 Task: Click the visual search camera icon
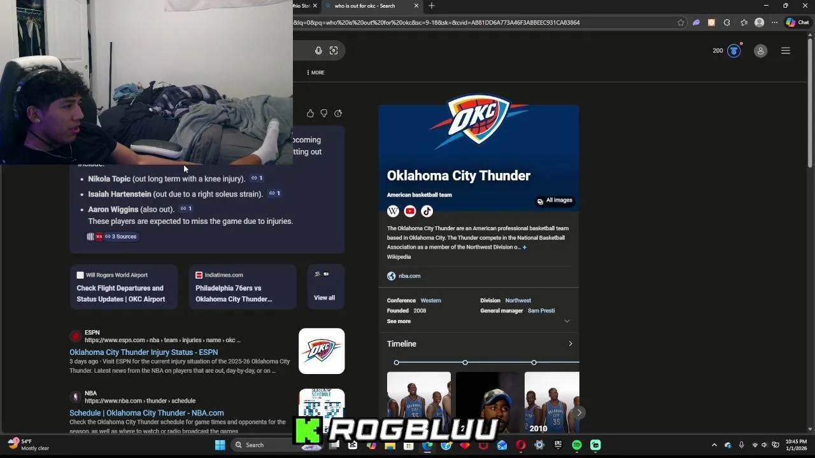coord(334,51)
